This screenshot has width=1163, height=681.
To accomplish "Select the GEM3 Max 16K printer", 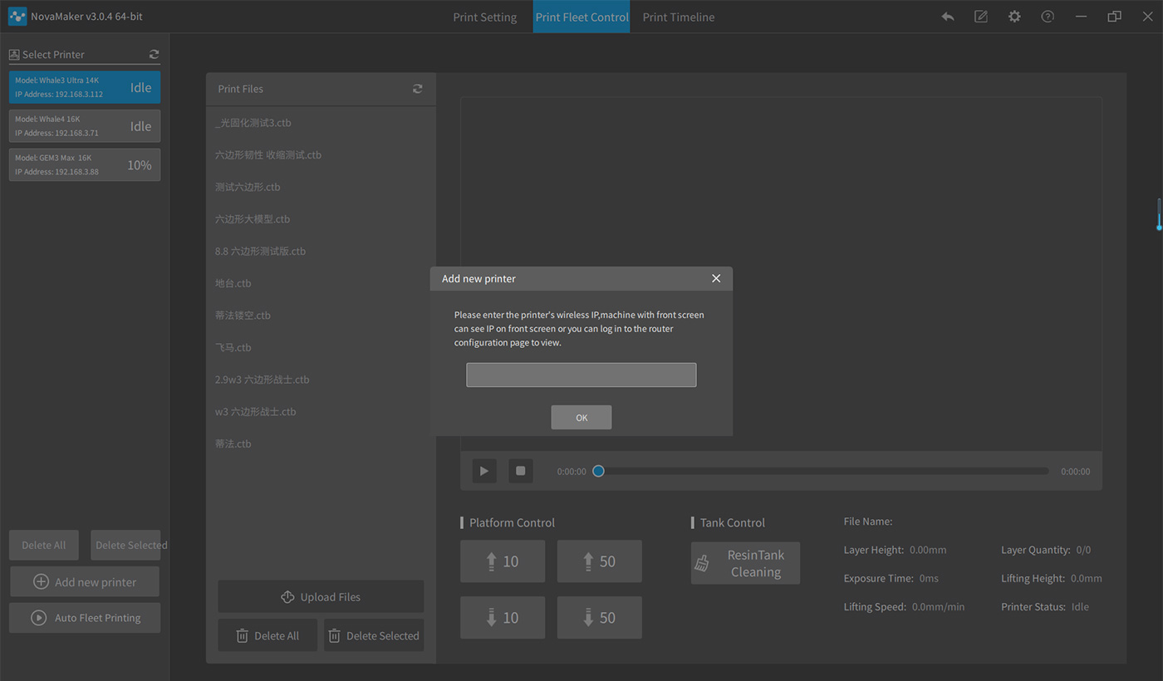I will 85,164.
